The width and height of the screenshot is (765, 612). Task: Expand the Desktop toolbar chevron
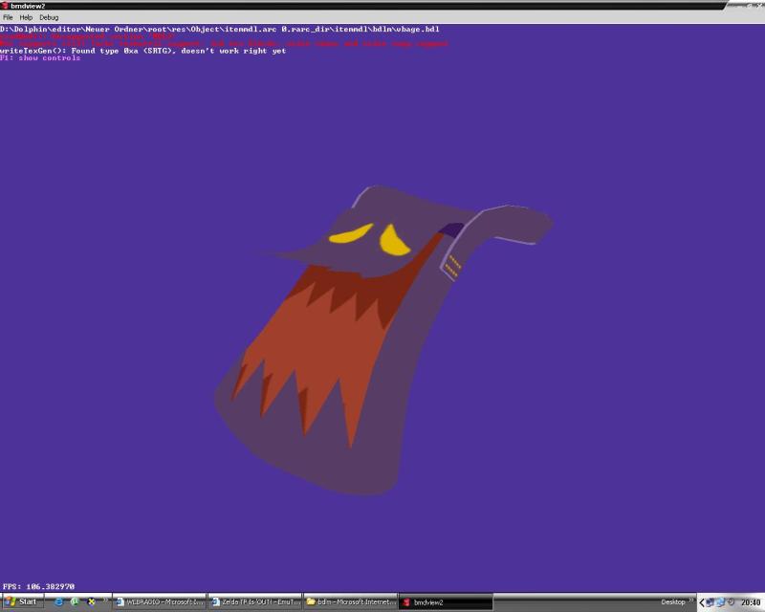(690, 601)
